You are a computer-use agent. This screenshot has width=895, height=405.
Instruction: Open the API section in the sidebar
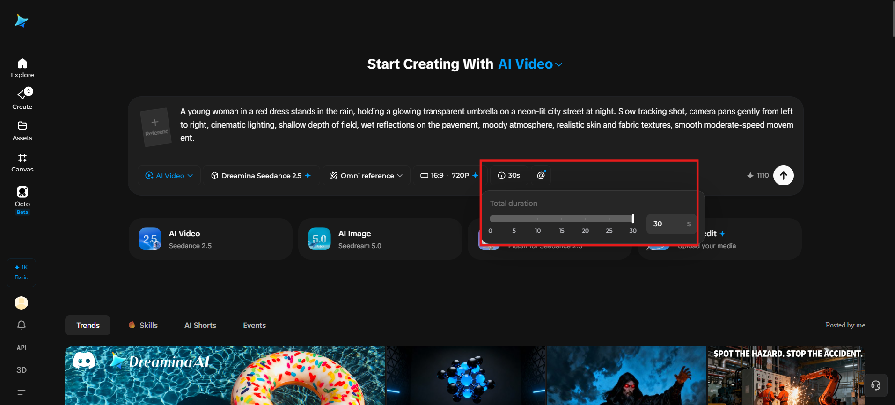pos(22,348)
